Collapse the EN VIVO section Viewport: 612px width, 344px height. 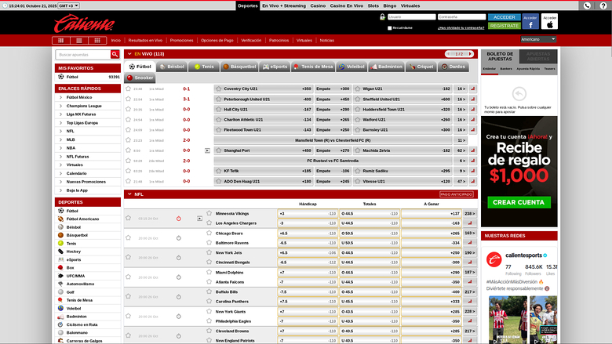(x=129, y=53)
